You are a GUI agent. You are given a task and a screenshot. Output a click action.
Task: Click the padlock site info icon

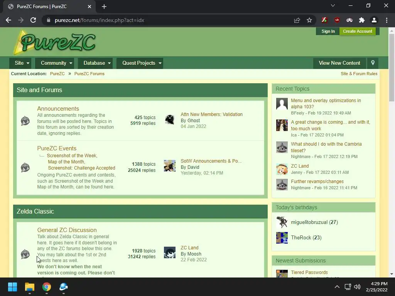click(49, 20)
